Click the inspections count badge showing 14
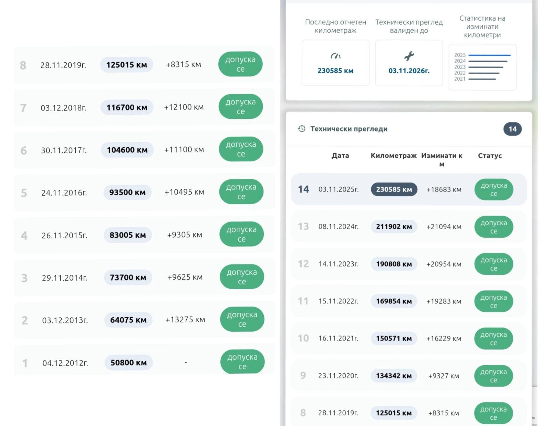The height and width of the screenshot is (426, 551). (x=512, y=129)
